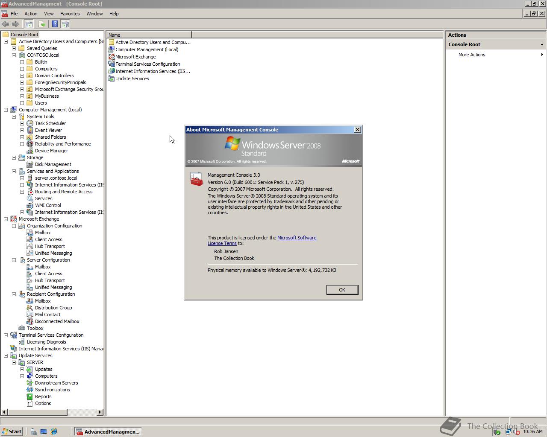Expand the Saved Queries node
The height and width of the screenshot is (437, 547).
[14, 48]
